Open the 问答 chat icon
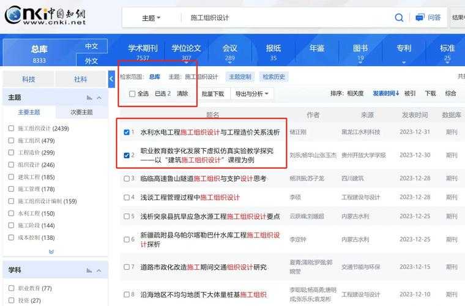This screenshot has height=306, width=465. (x=420, y=18)
